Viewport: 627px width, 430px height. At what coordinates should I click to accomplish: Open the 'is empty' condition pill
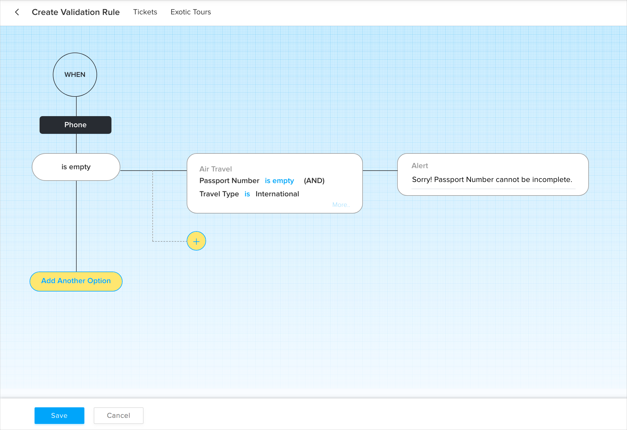pyautogui.click(x=76, y=167)
